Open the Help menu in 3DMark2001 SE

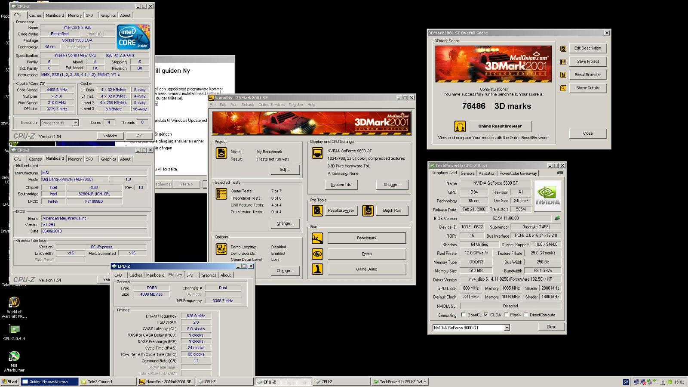(x=311, y=105)
